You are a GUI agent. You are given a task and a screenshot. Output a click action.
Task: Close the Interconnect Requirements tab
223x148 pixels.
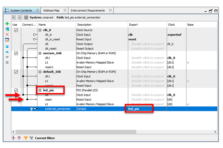click(x=110, y=10)
